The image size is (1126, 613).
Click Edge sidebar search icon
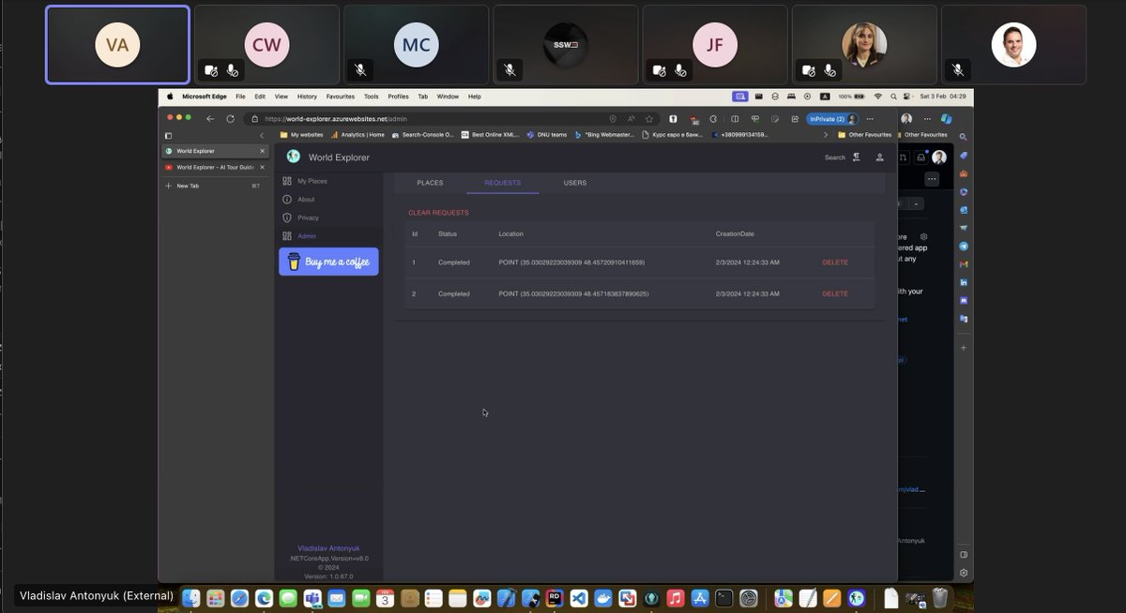pos(964,136)
